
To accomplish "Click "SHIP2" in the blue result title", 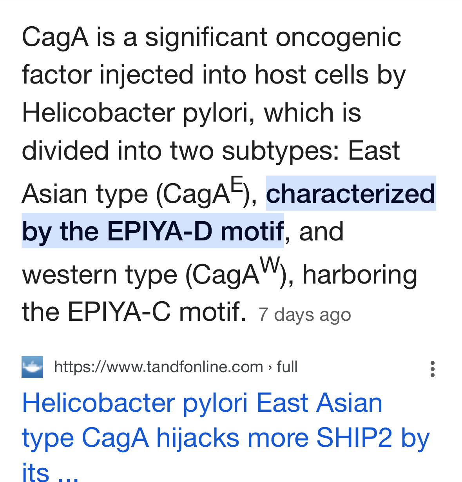I will 354,438.
